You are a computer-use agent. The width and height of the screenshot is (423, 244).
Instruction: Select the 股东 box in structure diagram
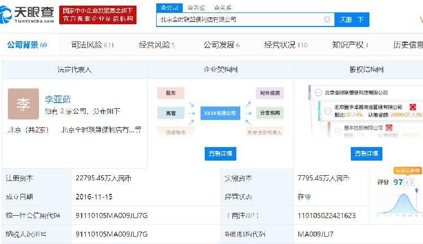[x=171, y=93]
